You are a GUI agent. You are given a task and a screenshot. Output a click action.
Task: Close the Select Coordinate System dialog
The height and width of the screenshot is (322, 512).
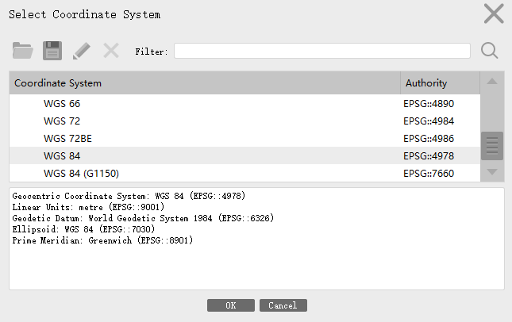[x=494, y=13]
